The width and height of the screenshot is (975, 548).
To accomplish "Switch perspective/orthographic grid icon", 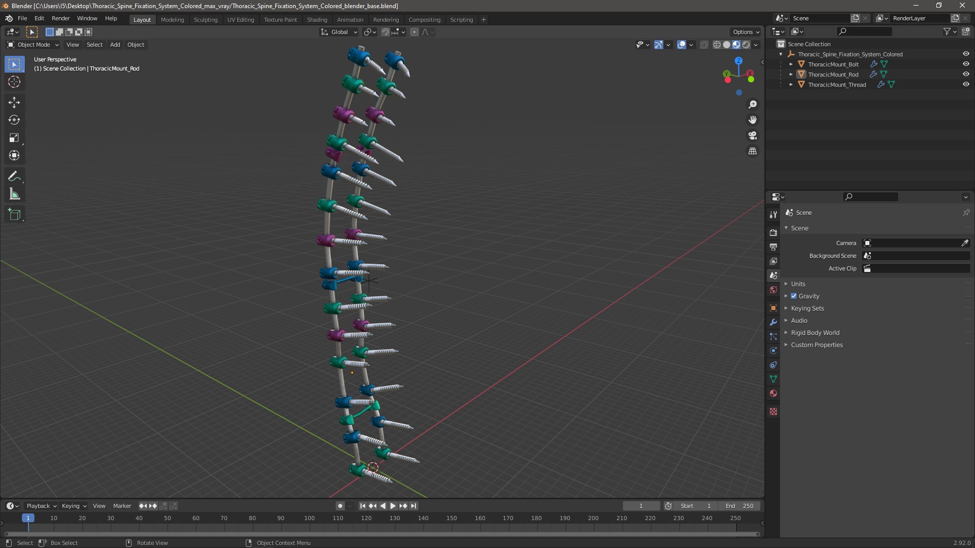I will 753,152.
